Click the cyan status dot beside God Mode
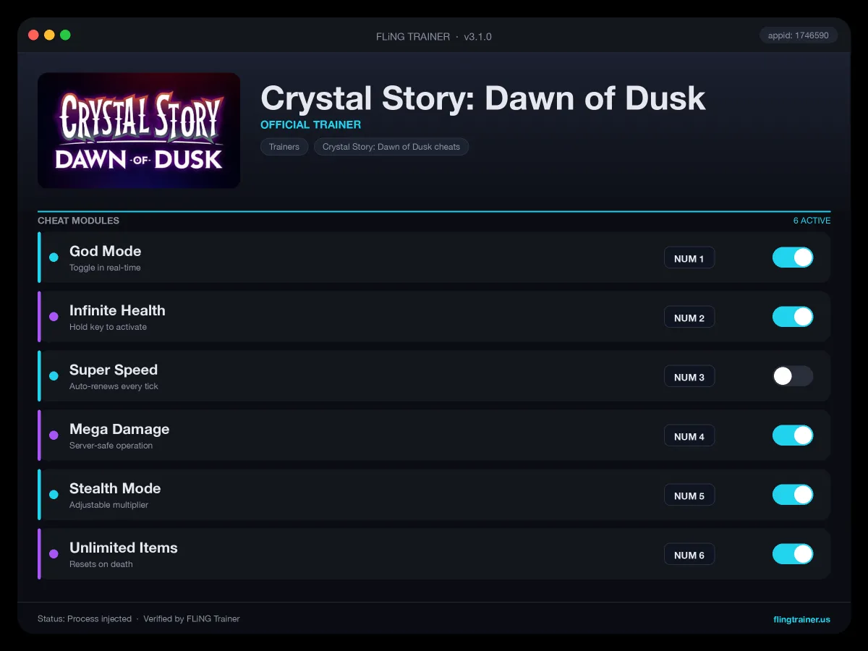 [54, 258]
